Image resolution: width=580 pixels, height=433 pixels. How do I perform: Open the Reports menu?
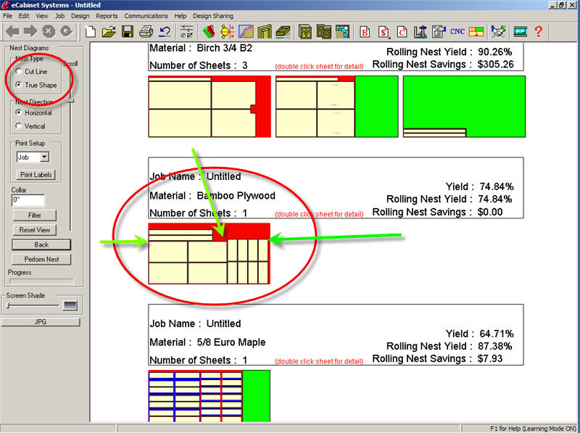click(107, 16)
